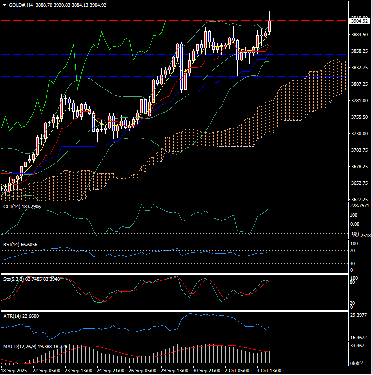The image size is (373, 375).
Task: Click the rightmost MACD histogram bar
Action: point(269,357)
